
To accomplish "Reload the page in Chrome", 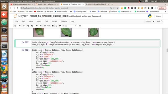I will 18,8.
